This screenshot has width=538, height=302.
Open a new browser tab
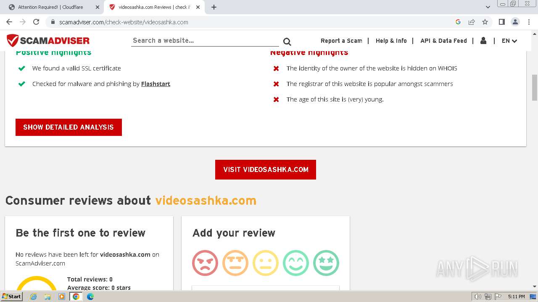(214, 7)
